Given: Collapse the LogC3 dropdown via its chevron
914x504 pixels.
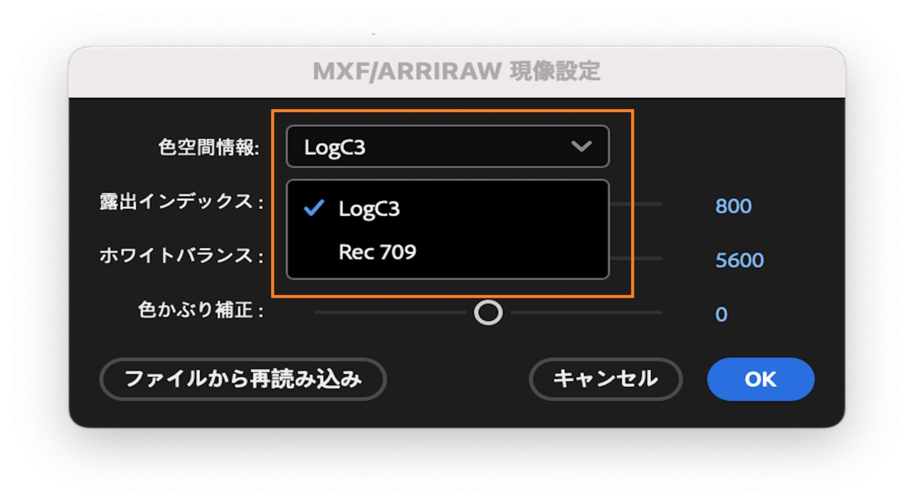Looking at the screenshot, I should click(582, 148).
